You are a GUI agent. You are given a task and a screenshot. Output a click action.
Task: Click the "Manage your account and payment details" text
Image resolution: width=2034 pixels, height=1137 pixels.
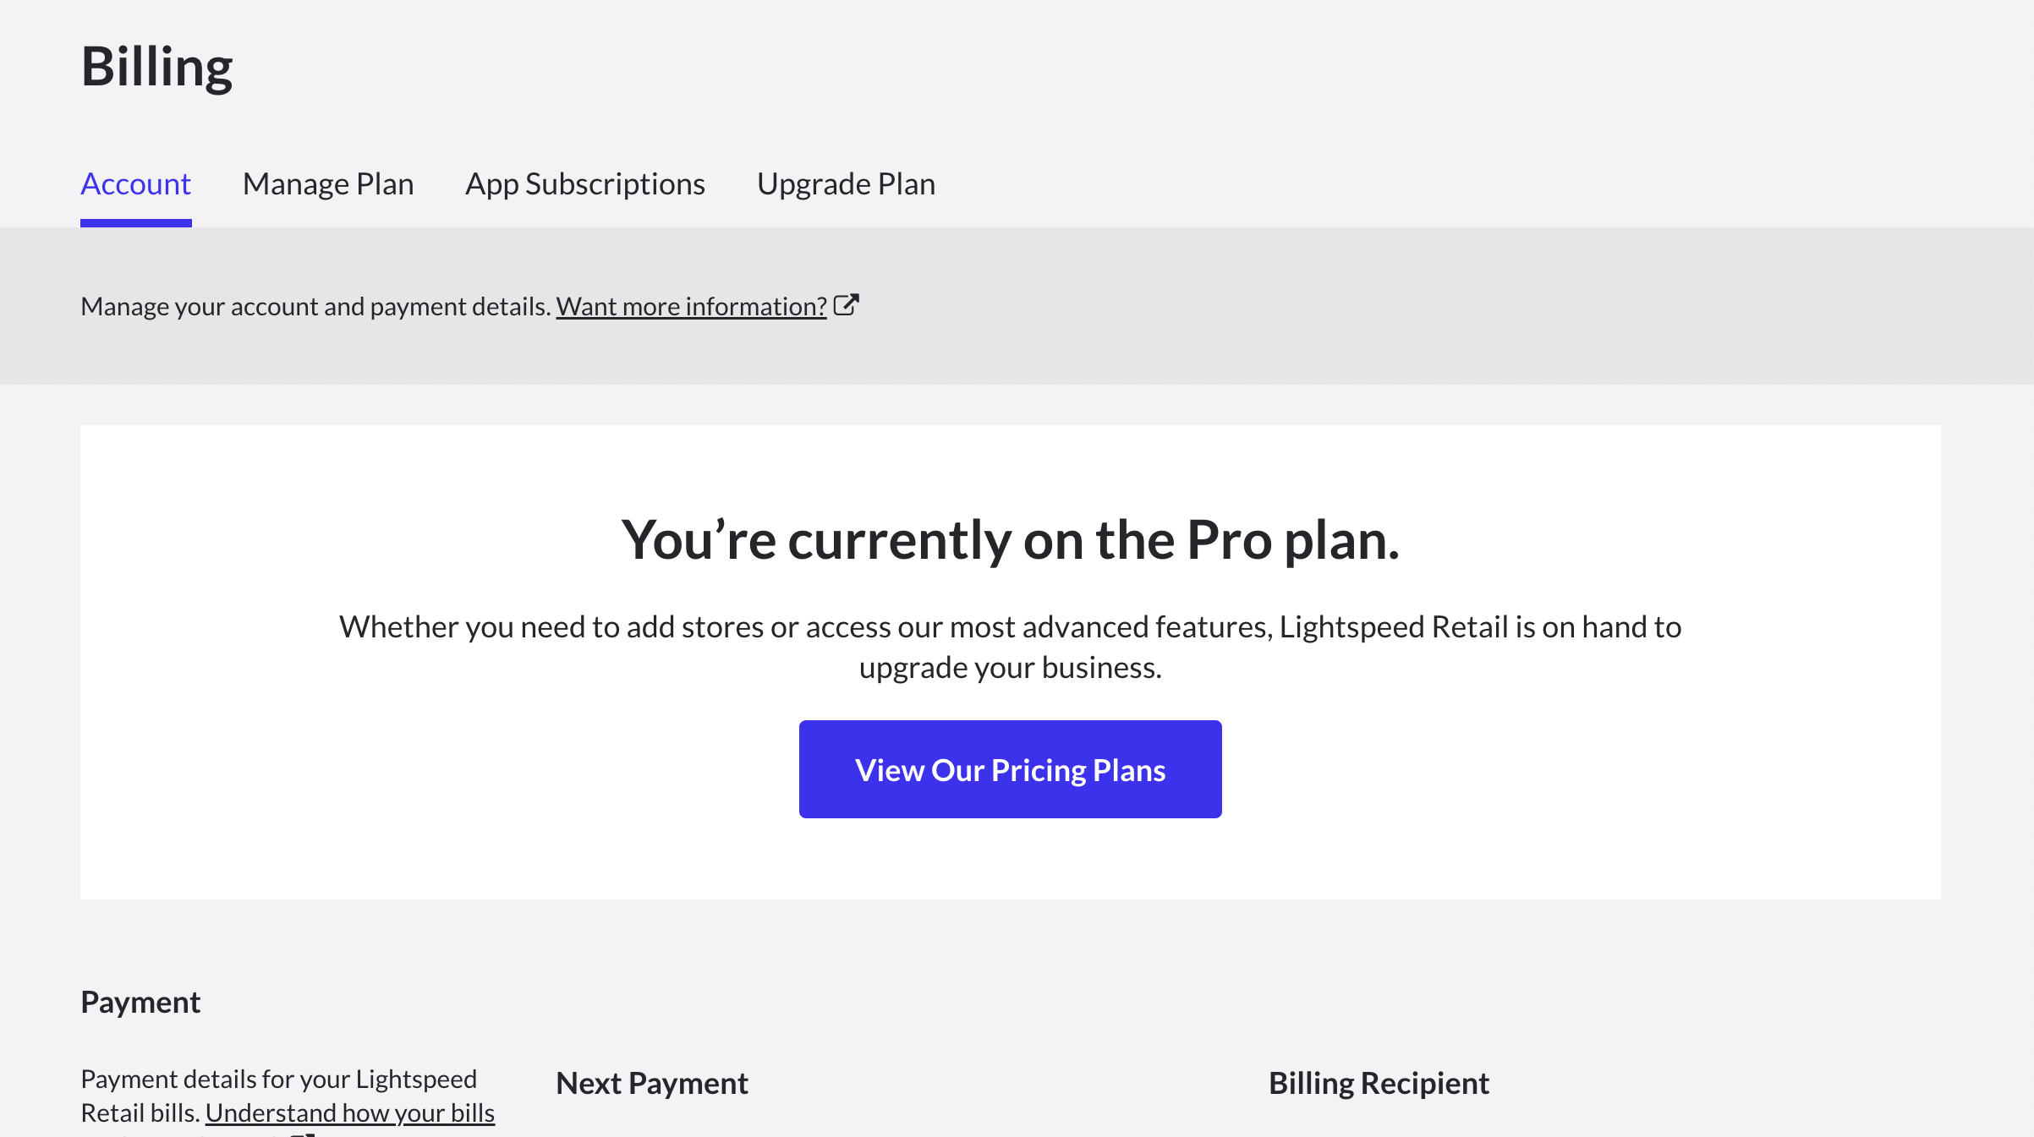[x=315, y=307]
